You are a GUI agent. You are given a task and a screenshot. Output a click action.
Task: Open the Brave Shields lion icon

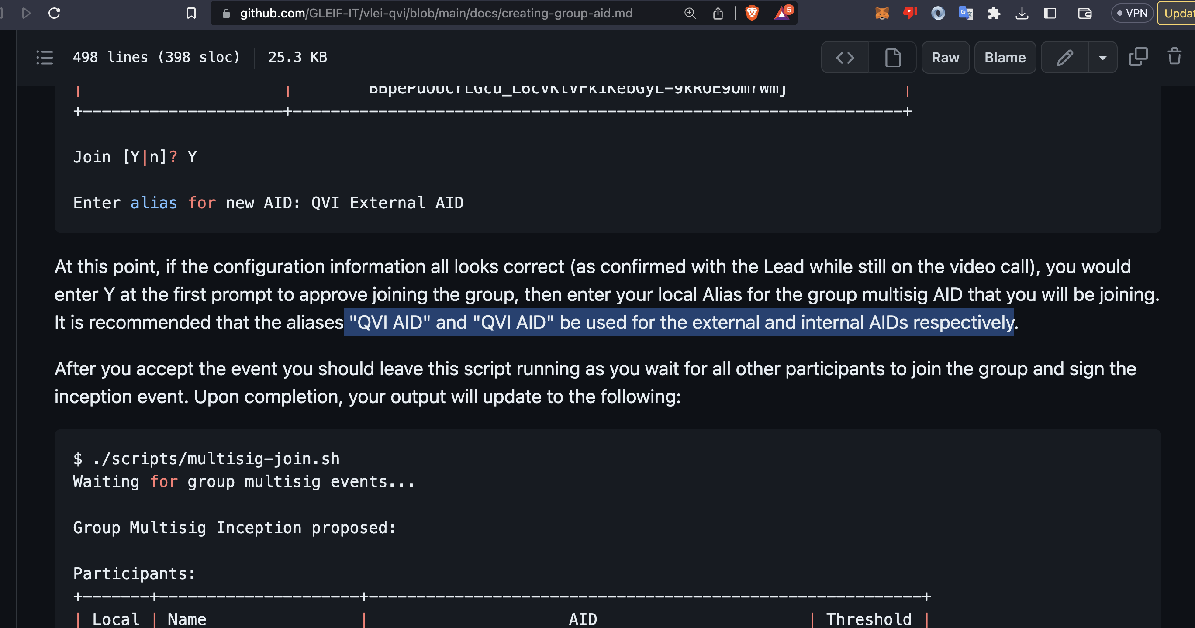[752, 13]
